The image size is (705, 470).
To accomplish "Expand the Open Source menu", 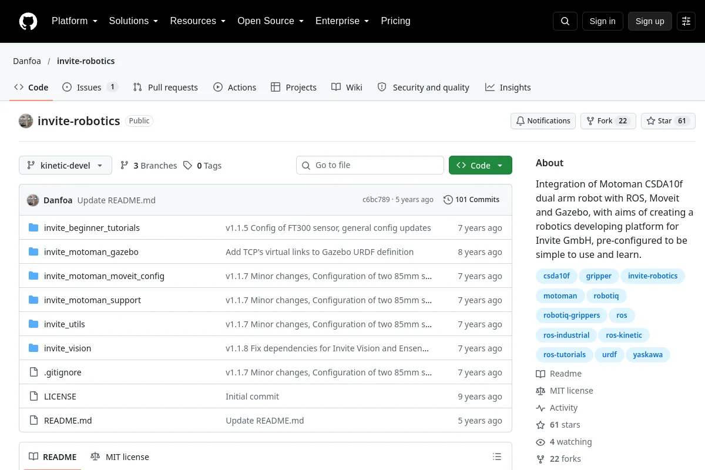I will [271, 21].
